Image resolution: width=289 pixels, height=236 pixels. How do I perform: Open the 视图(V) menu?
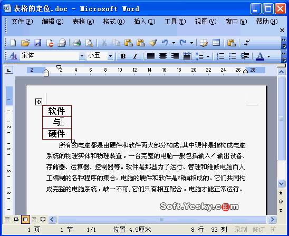(206, 22)
